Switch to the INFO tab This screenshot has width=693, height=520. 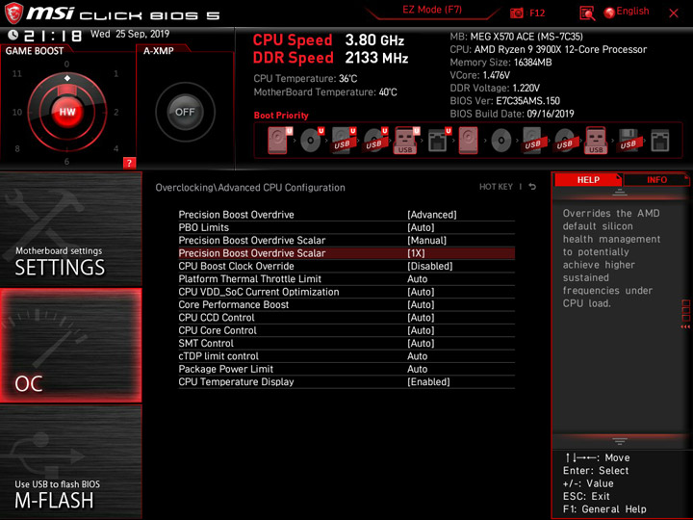pos(656,179)
